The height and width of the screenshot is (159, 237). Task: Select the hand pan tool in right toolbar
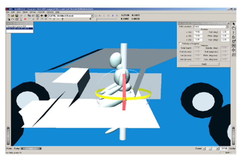coord(234,28)
